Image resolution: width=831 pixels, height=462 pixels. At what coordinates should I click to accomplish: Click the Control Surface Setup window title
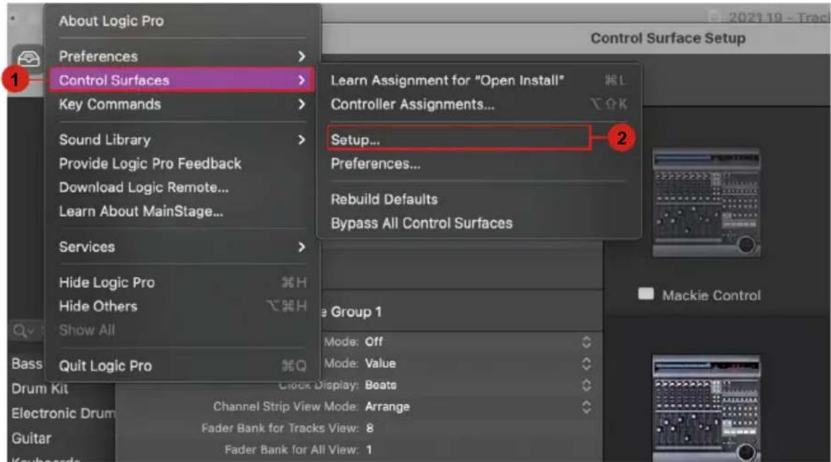tap(668, 38)
